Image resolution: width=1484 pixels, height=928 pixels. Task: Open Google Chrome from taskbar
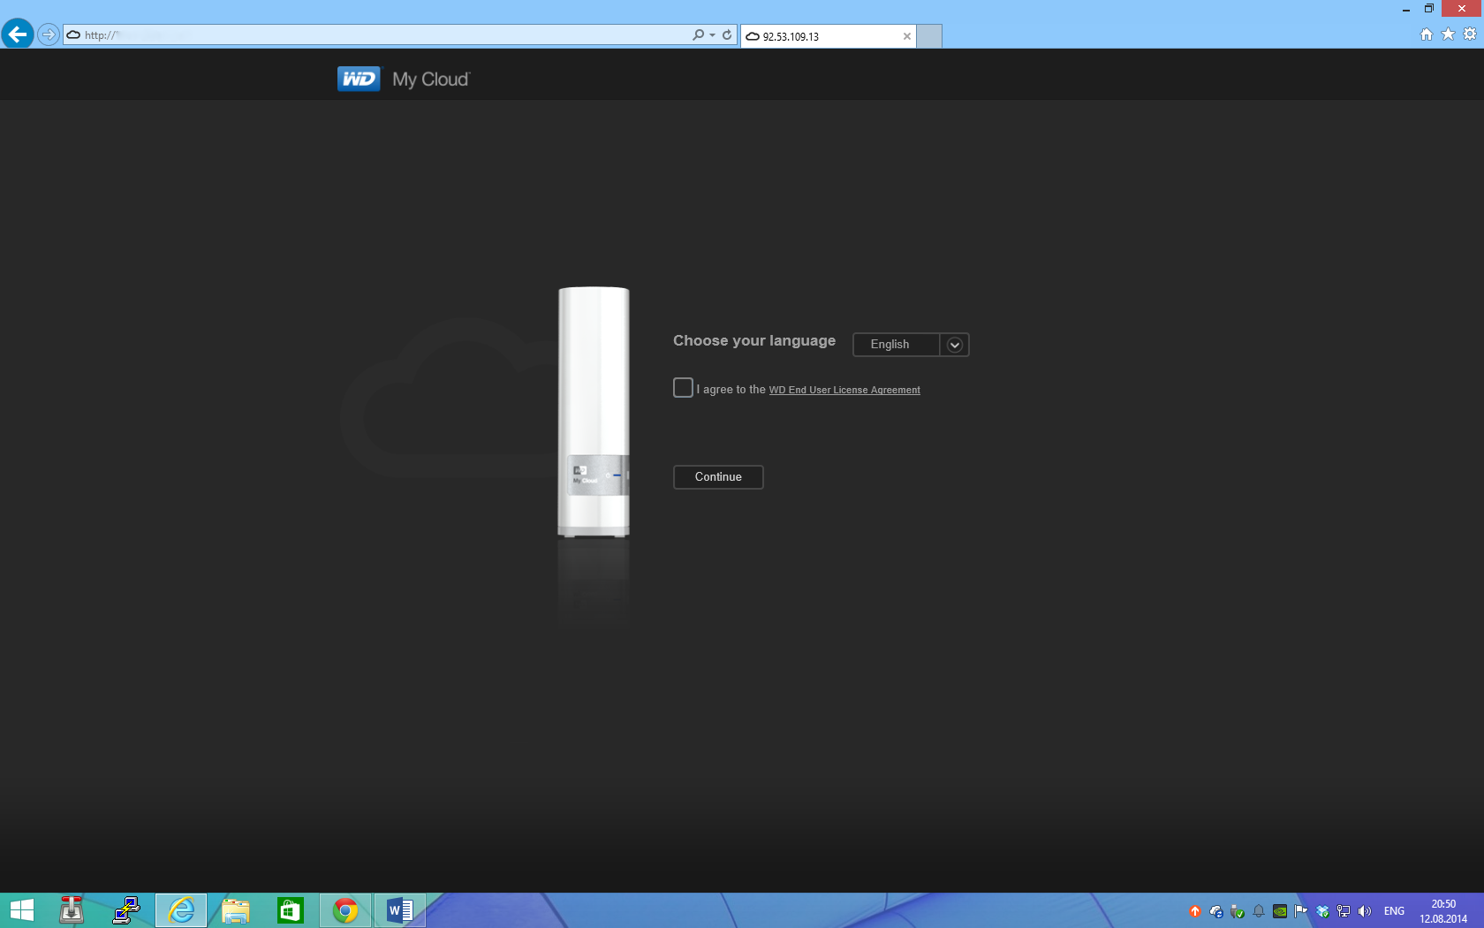[x=345, y=910]
